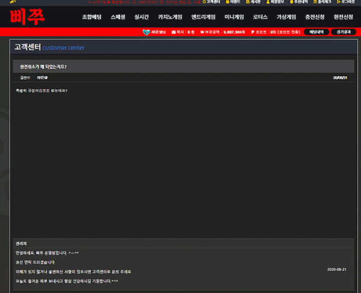
Task: Click the 쪽지 envelope icon
Action: click(174, 32)
